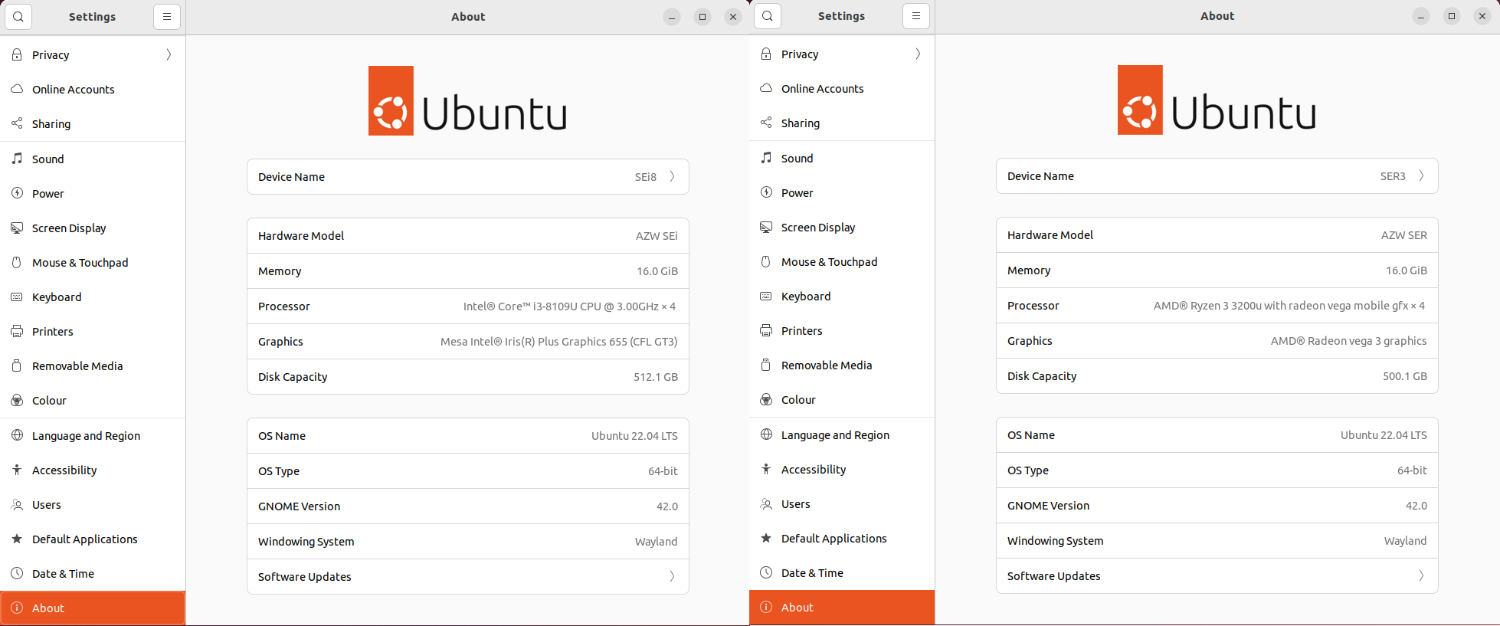Expand Privacy chevron in right window
1500x626 pixels.
pyautogui.click(x=918, y=54)
